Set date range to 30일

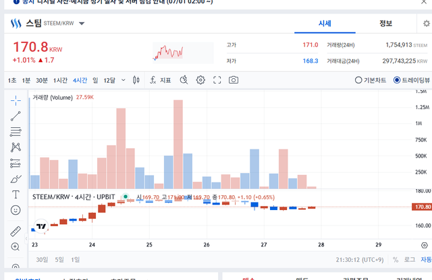click(42, 260)
